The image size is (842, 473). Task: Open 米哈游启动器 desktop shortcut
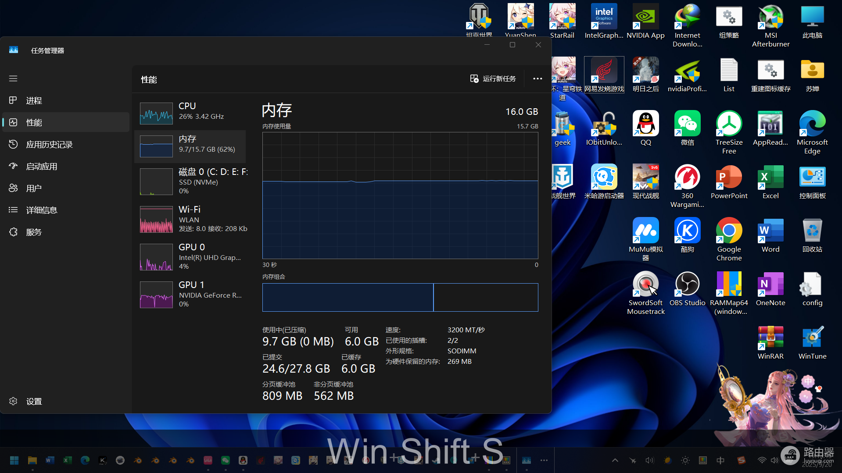pos(604,182)
